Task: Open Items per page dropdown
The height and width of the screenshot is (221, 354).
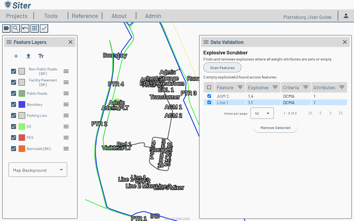Action: 262,113
